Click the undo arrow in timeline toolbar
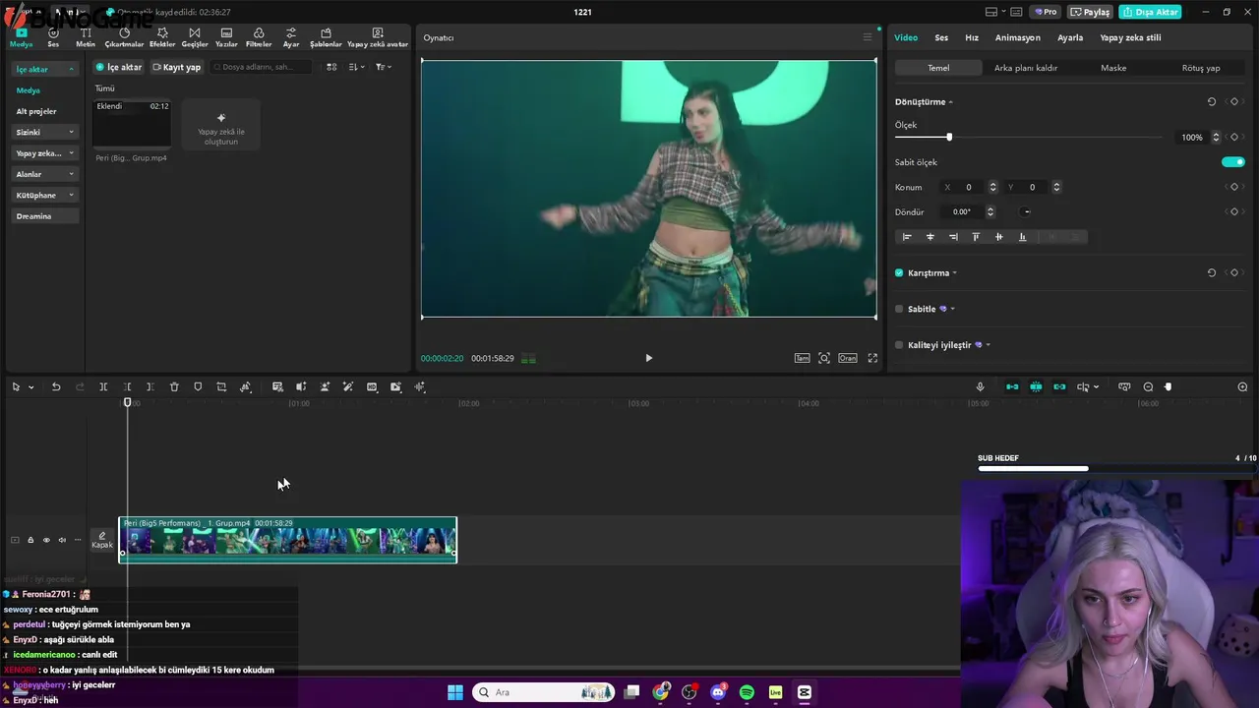Image resolution: width=1259 pixels, height=708 pixels. [56, 386]
